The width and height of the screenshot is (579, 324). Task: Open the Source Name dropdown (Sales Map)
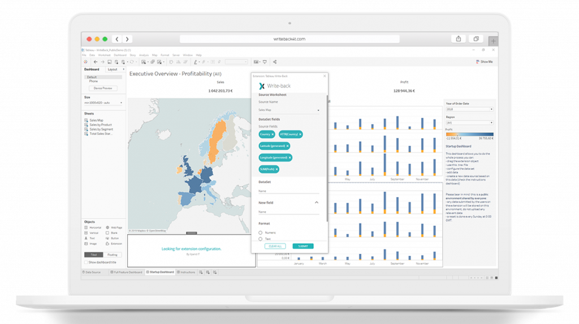288,110
